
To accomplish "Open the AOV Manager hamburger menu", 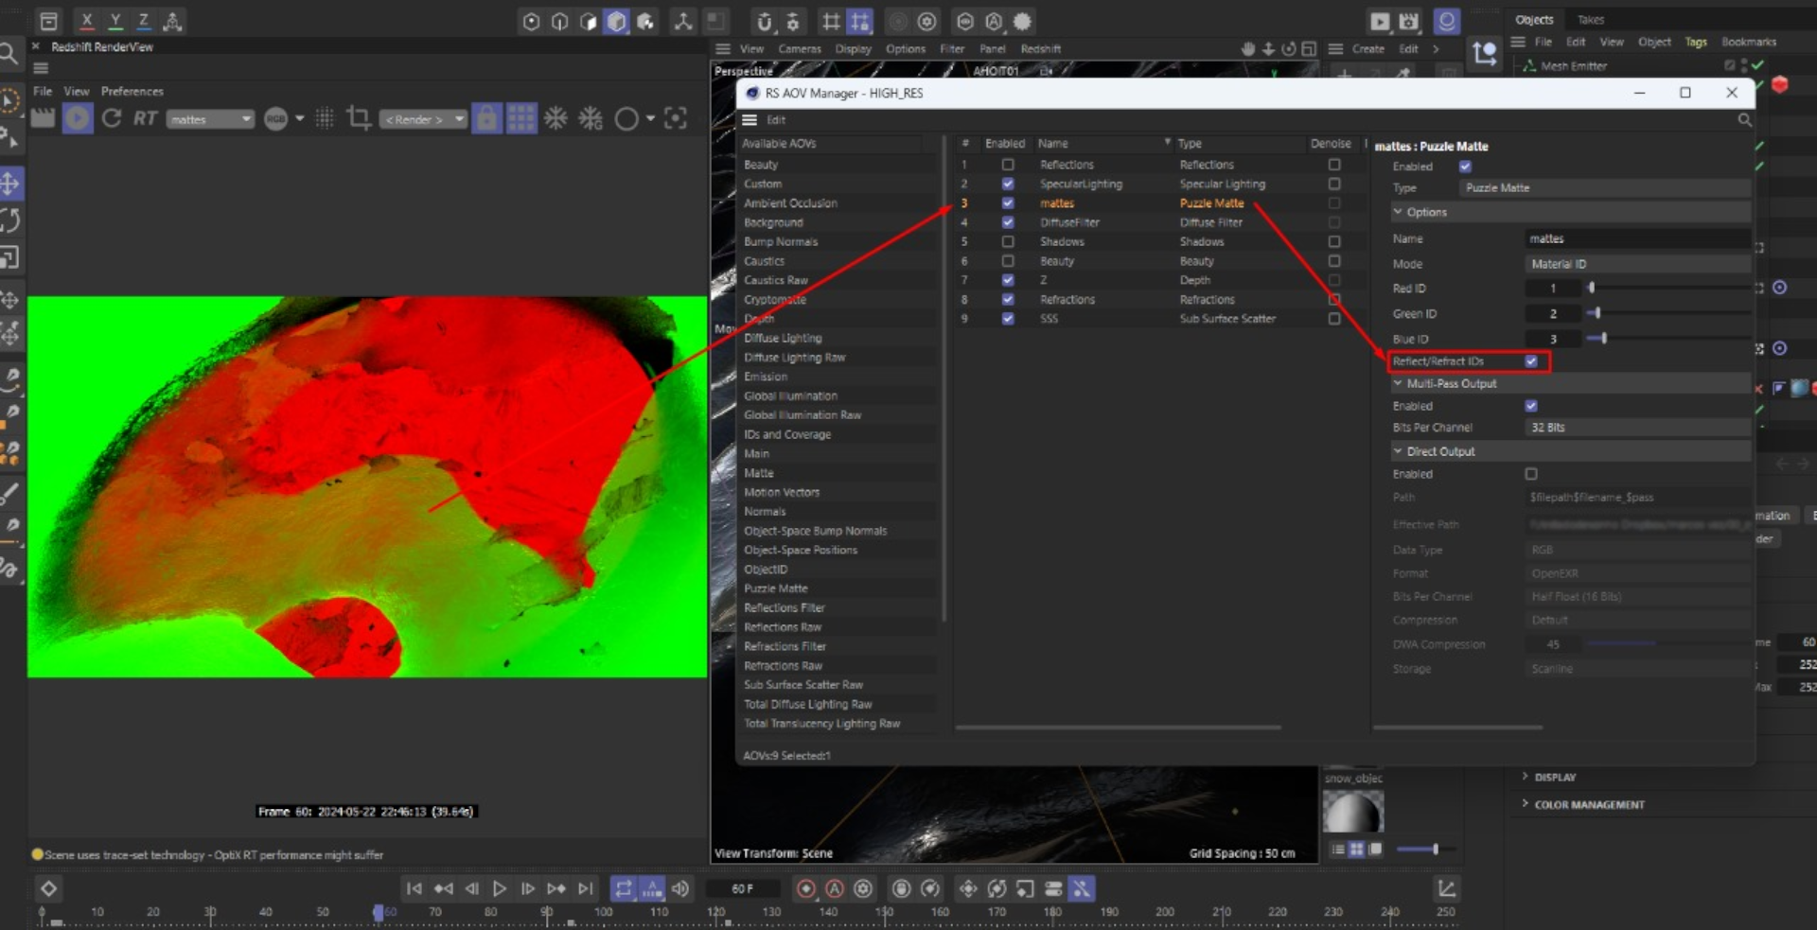I will click(750, 120).
